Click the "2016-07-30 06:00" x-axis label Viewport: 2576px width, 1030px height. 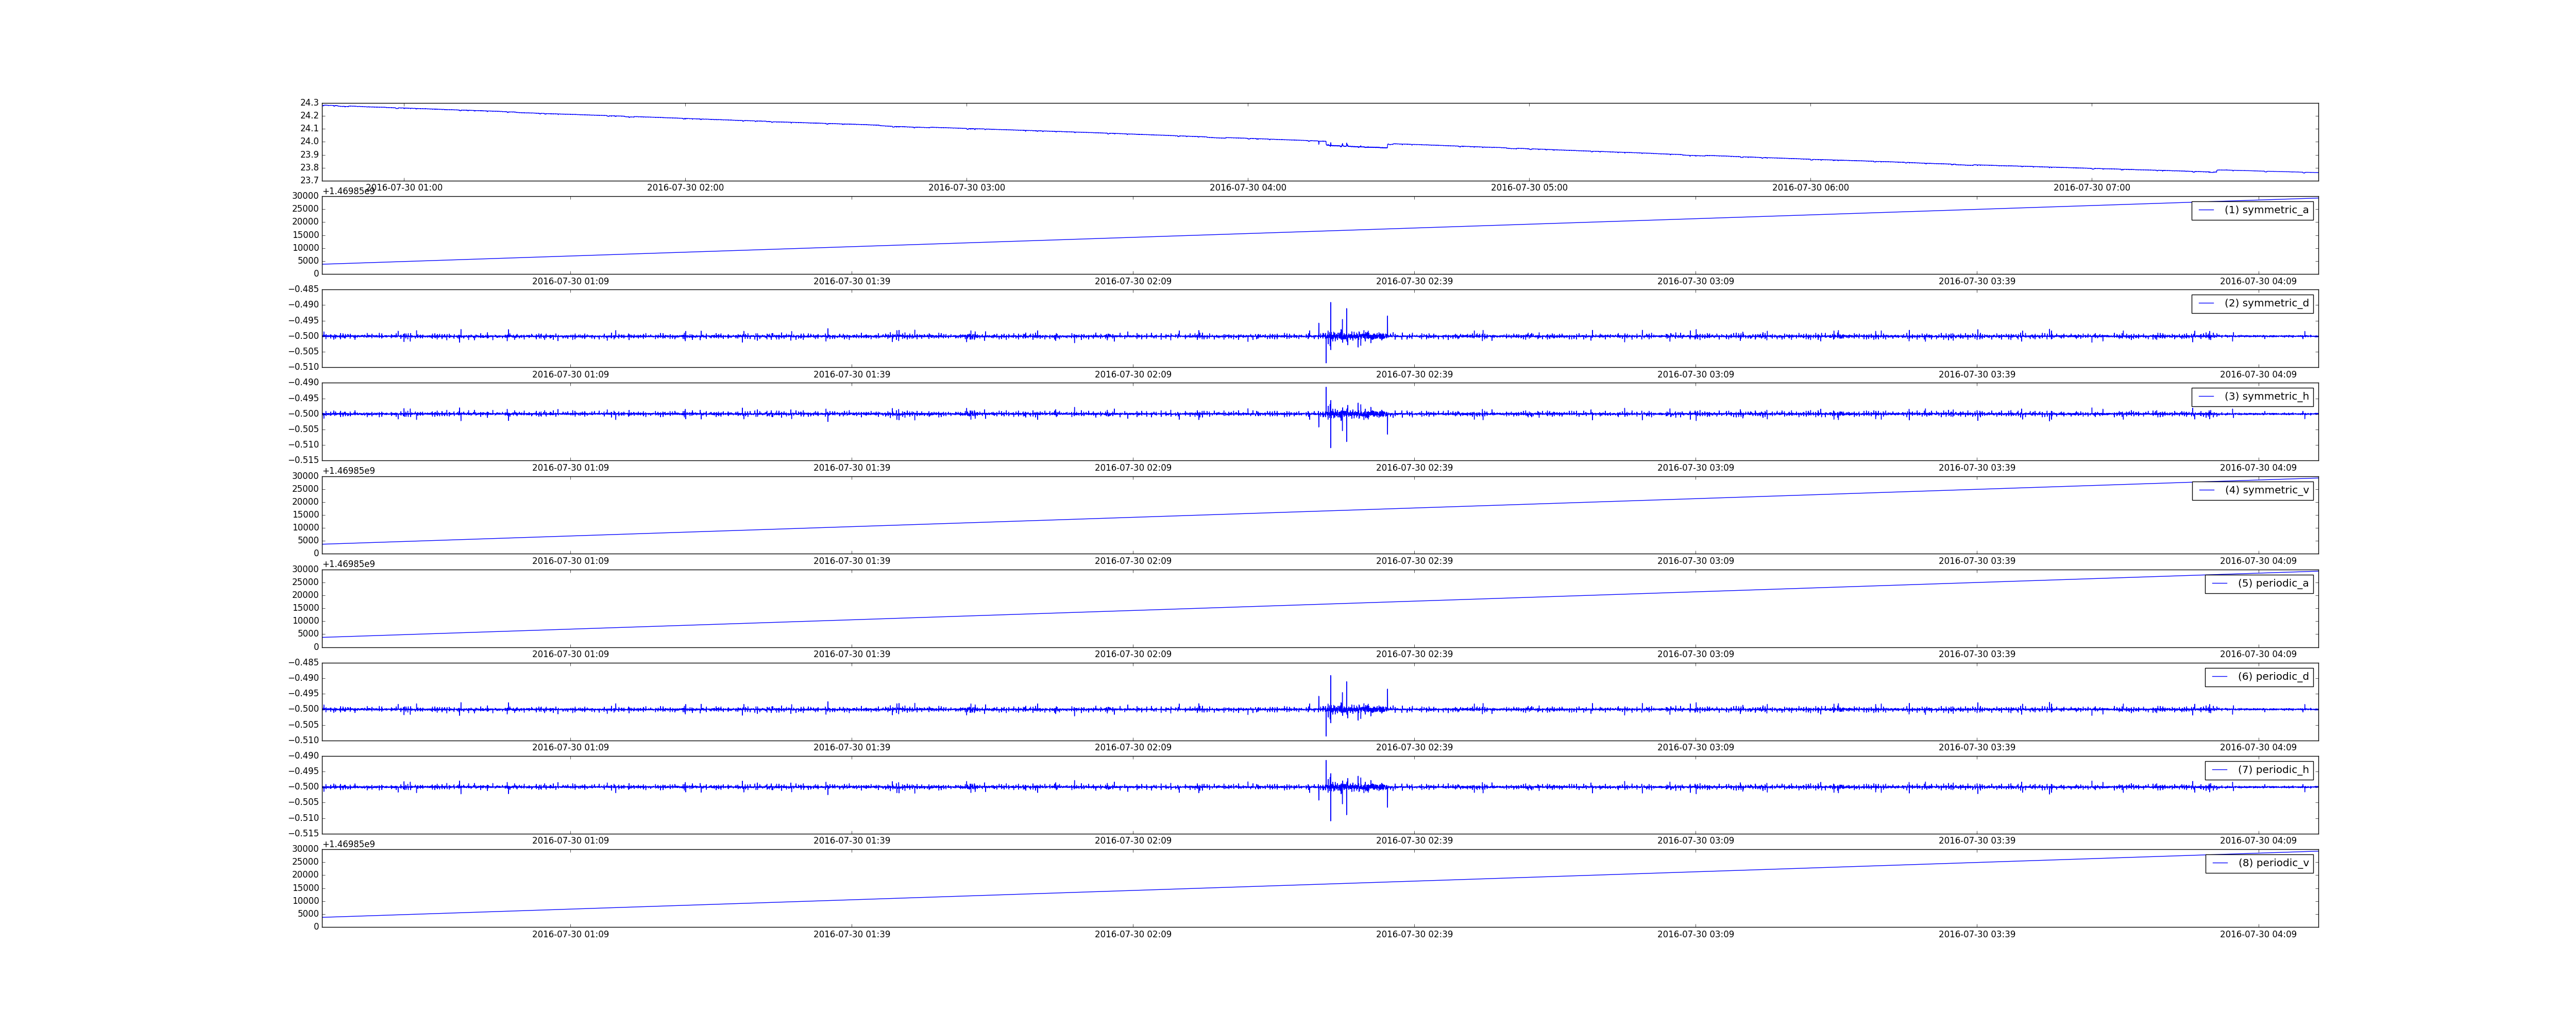(1811, 188)
